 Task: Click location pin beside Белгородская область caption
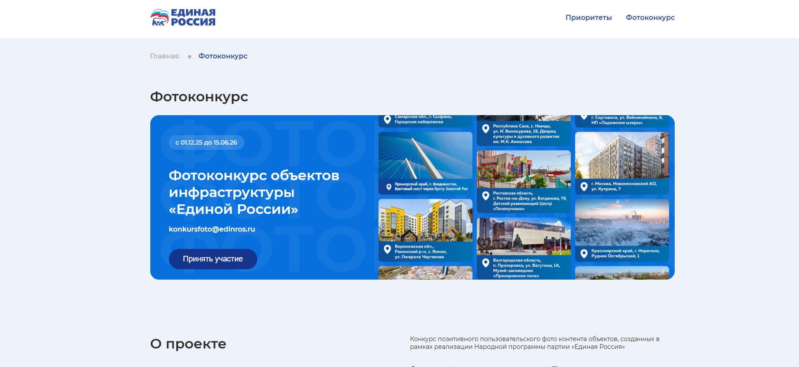click(x=486, y=263)
